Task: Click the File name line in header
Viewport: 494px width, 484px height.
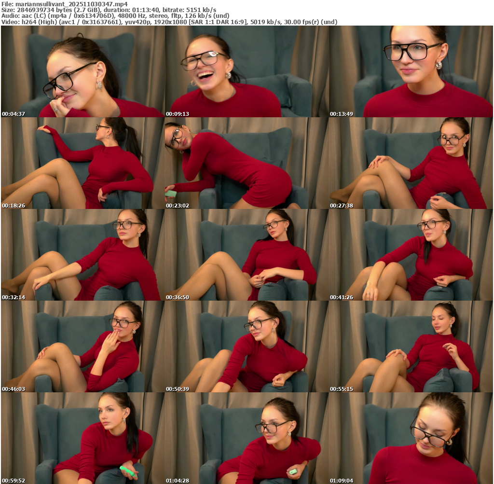Action: (x=65, y=4)
